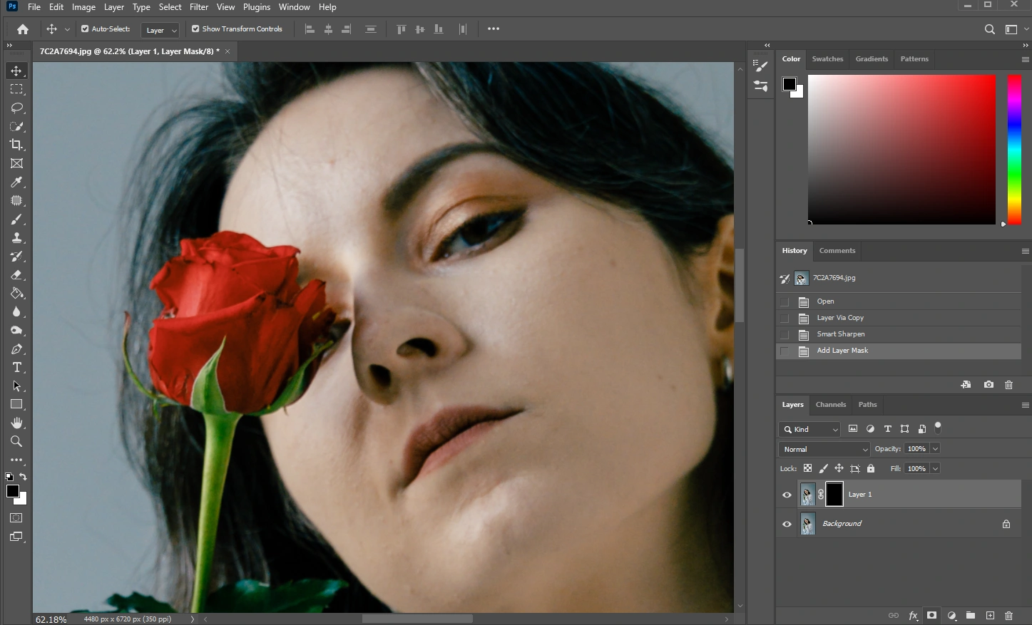Switch to the Swatches tab

coord(827,59)
